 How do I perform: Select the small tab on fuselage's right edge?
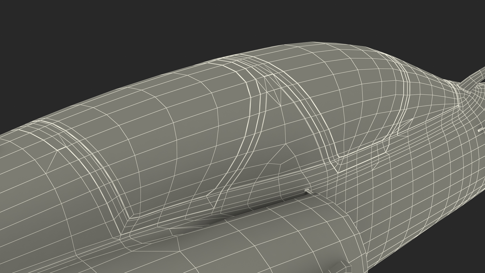(480, 130)
